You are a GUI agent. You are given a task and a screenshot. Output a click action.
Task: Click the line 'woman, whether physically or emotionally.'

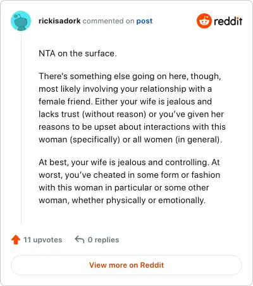tap(122, 200)
